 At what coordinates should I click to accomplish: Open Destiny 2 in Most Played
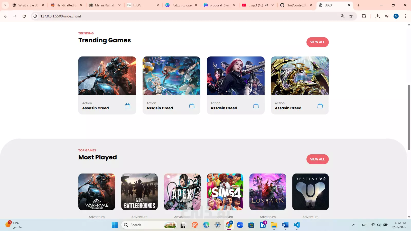coord(311,192)
